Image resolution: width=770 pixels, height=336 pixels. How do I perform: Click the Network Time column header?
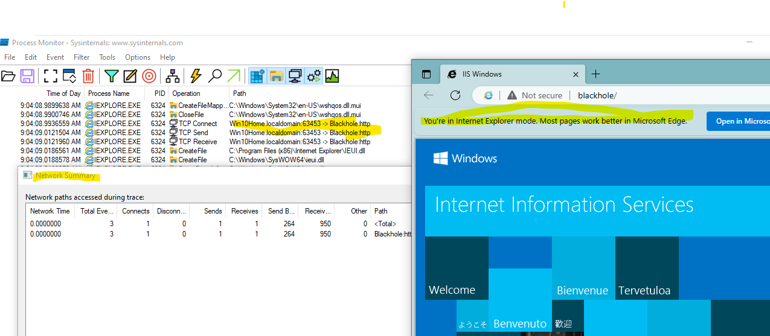[50, 211]
